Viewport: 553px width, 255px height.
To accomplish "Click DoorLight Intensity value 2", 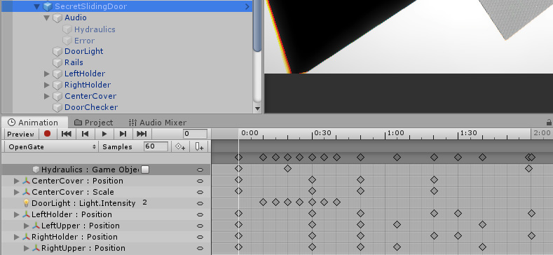I will point(144,202).
